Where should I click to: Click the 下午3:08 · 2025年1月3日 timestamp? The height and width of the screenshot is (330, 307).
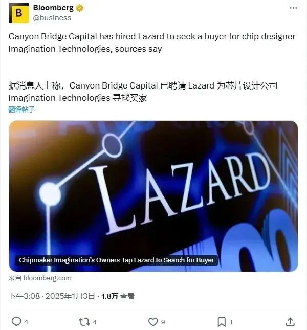[x=52, y=296]
